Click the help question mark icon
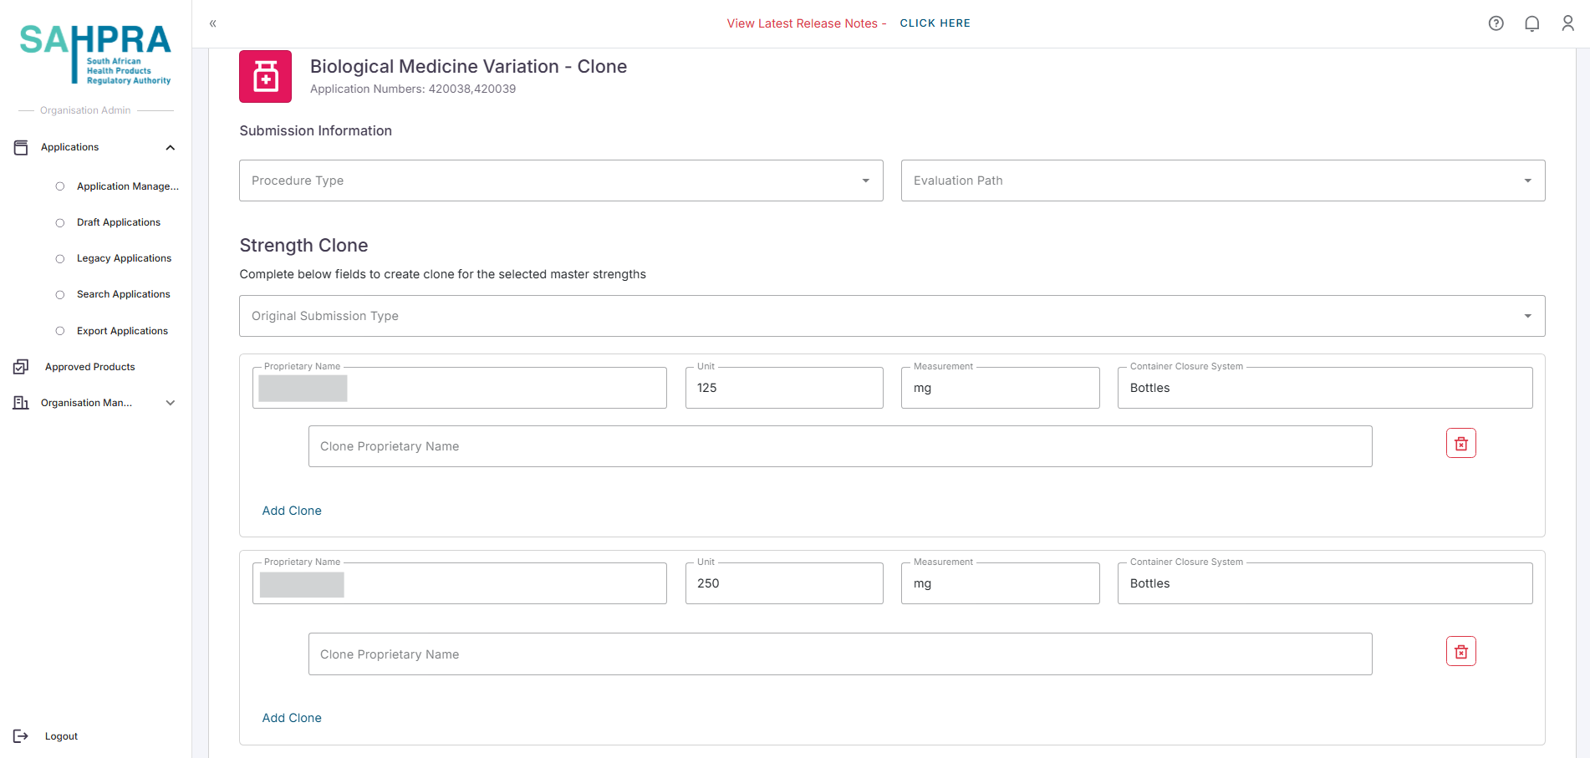Viewport: 1590px width, 758px height. pyautogui.click(x=1496, y=23)
